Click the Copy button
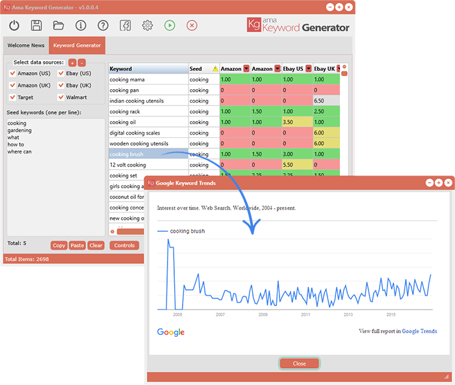 coord(59,245)
